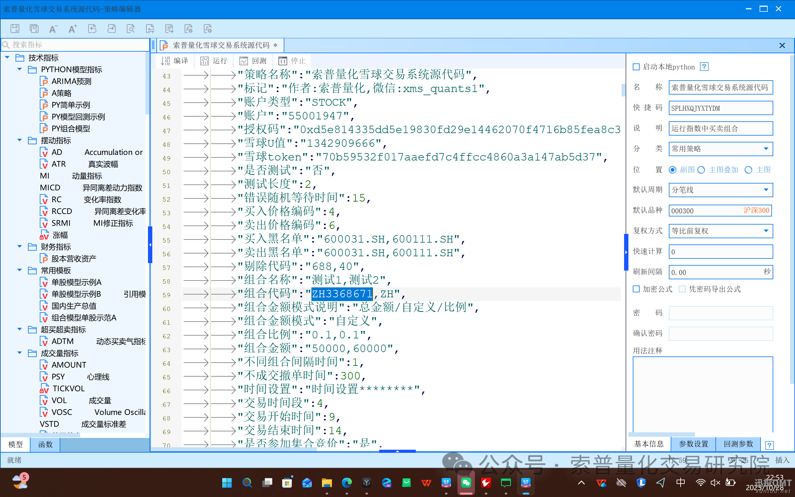
Task: Enable 启动本地python checkbox
Action: tap(636, 67)
